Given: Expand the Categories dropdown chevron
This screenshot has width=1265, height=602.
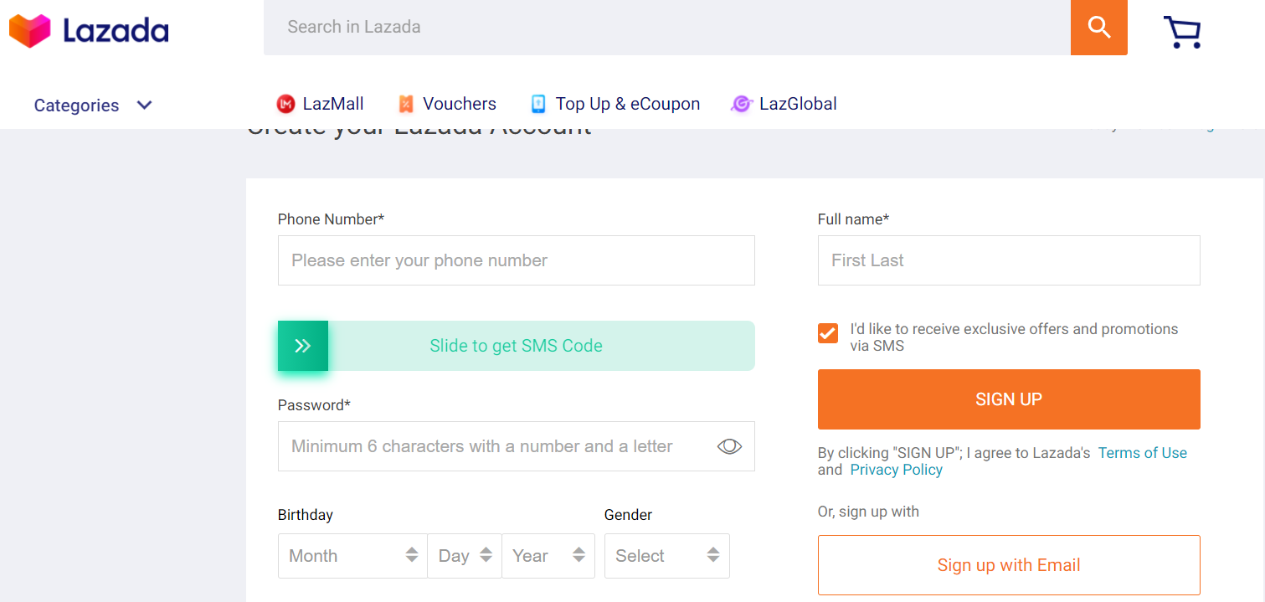Looking at the screenshot, I should click(x=145, y=105).
